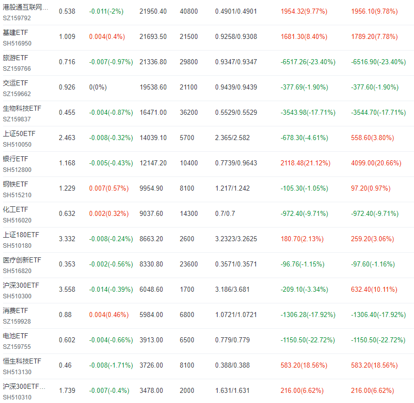Click 生物科技ETF loss -3544.70(-17.71%)

[378, 112]
